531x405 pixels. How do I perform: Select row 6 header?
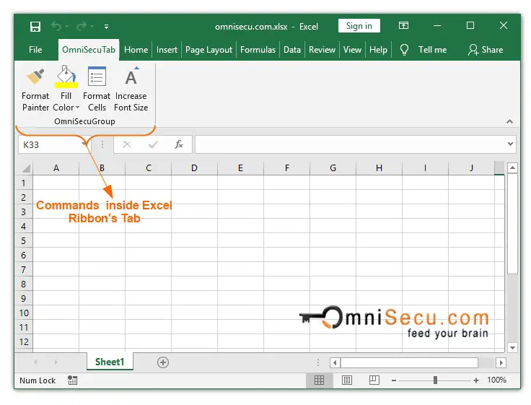coord(24,256)
